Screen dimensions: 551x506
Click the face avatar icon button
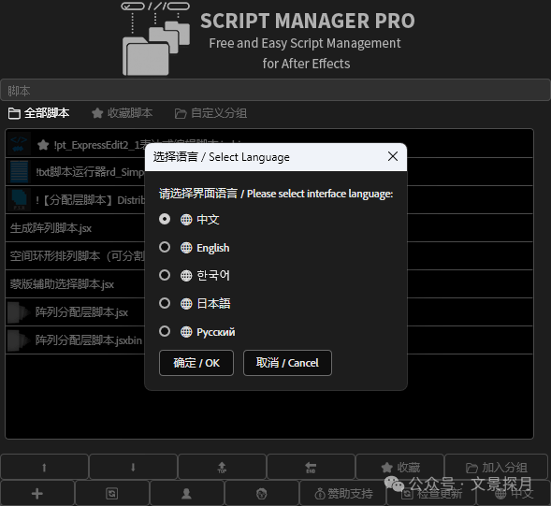[261, 493]
